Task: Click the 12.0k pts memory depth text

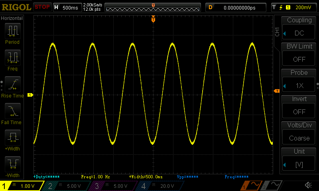Action: click(92, 9)
